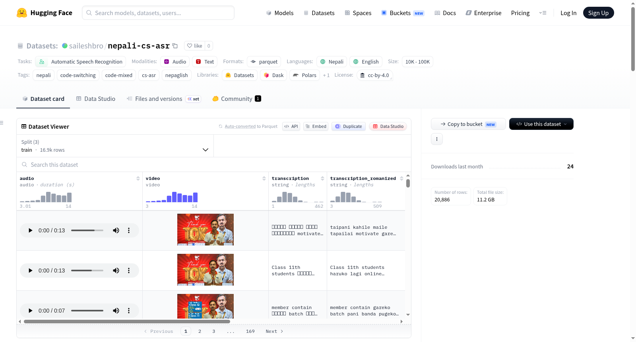636x342 pixels.
Task: Select English language tag
Action: tap(366, 62)
